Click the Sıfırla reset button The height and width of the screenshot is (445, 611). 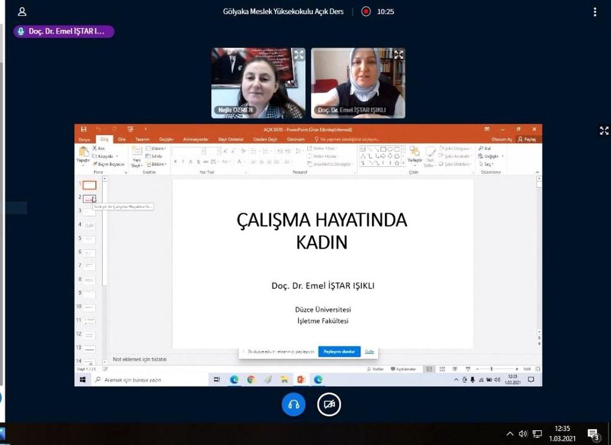[x=154, y=156]
